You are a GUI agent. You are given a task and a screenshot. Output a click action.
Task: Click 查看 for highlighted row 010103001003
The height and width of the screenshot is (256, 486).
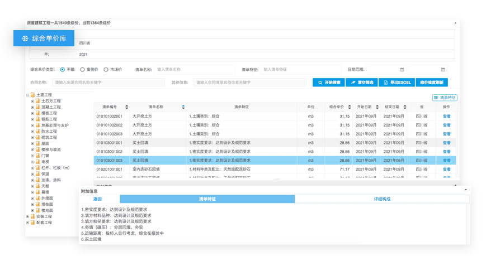click(x=447, y=161)
